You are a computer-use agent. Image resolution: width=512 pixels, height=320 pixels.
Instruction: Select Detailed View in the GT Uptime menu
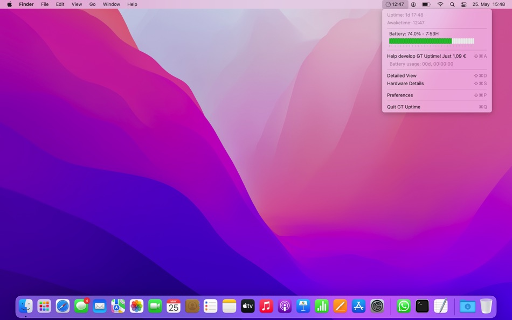pos(402,75)
